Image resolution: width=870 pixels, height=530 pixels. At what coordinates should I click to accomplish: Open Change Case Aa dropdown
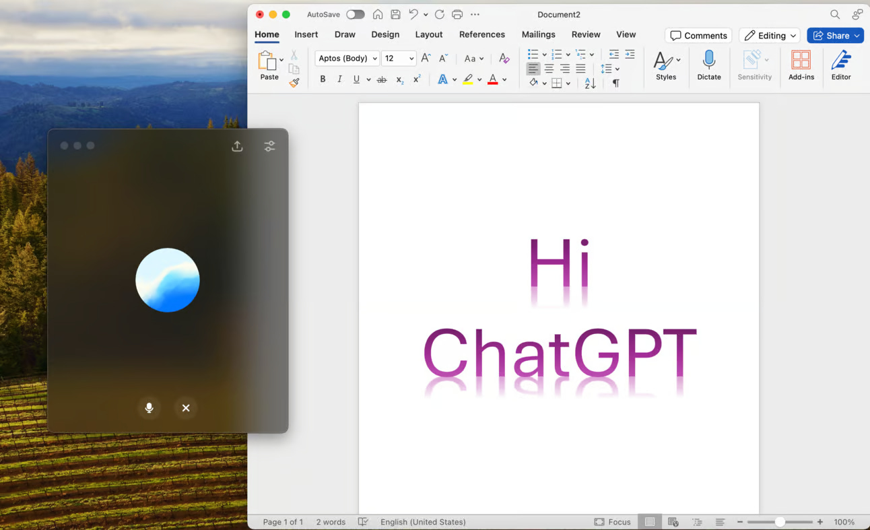tap(474, 59)
